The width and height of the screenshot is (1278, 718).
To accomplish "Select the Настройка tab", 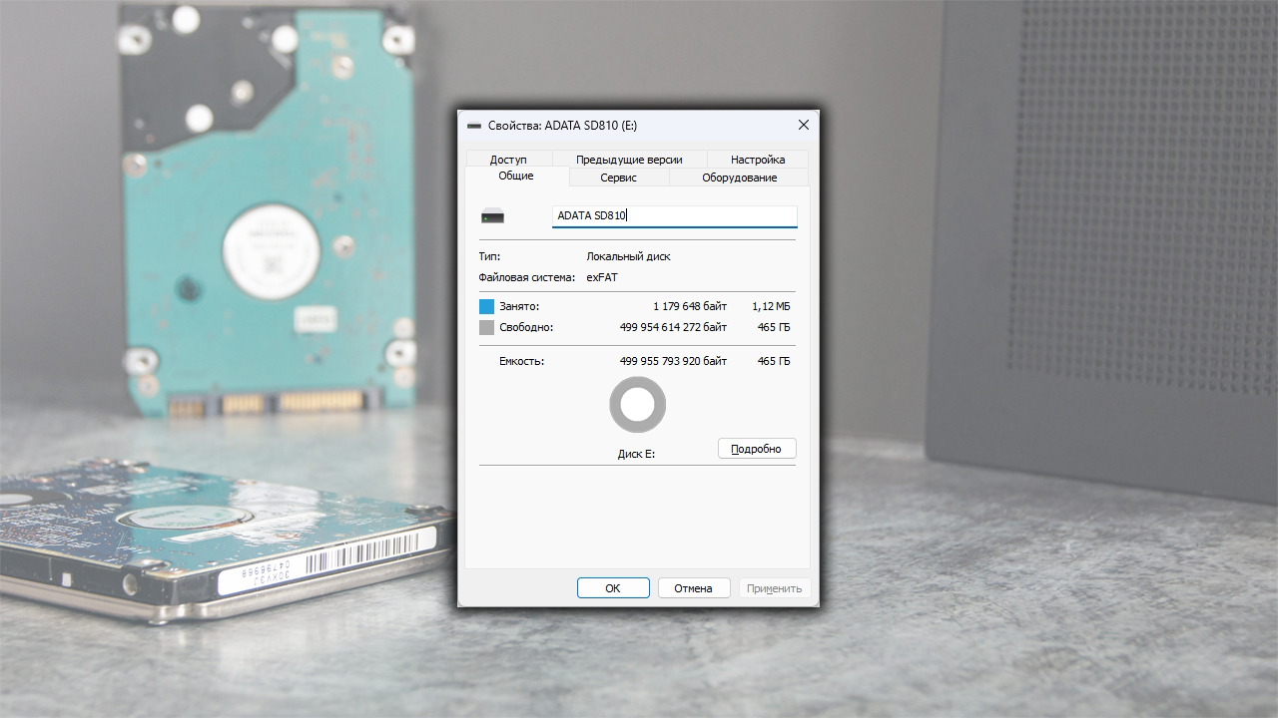I will tap(757, 160).
